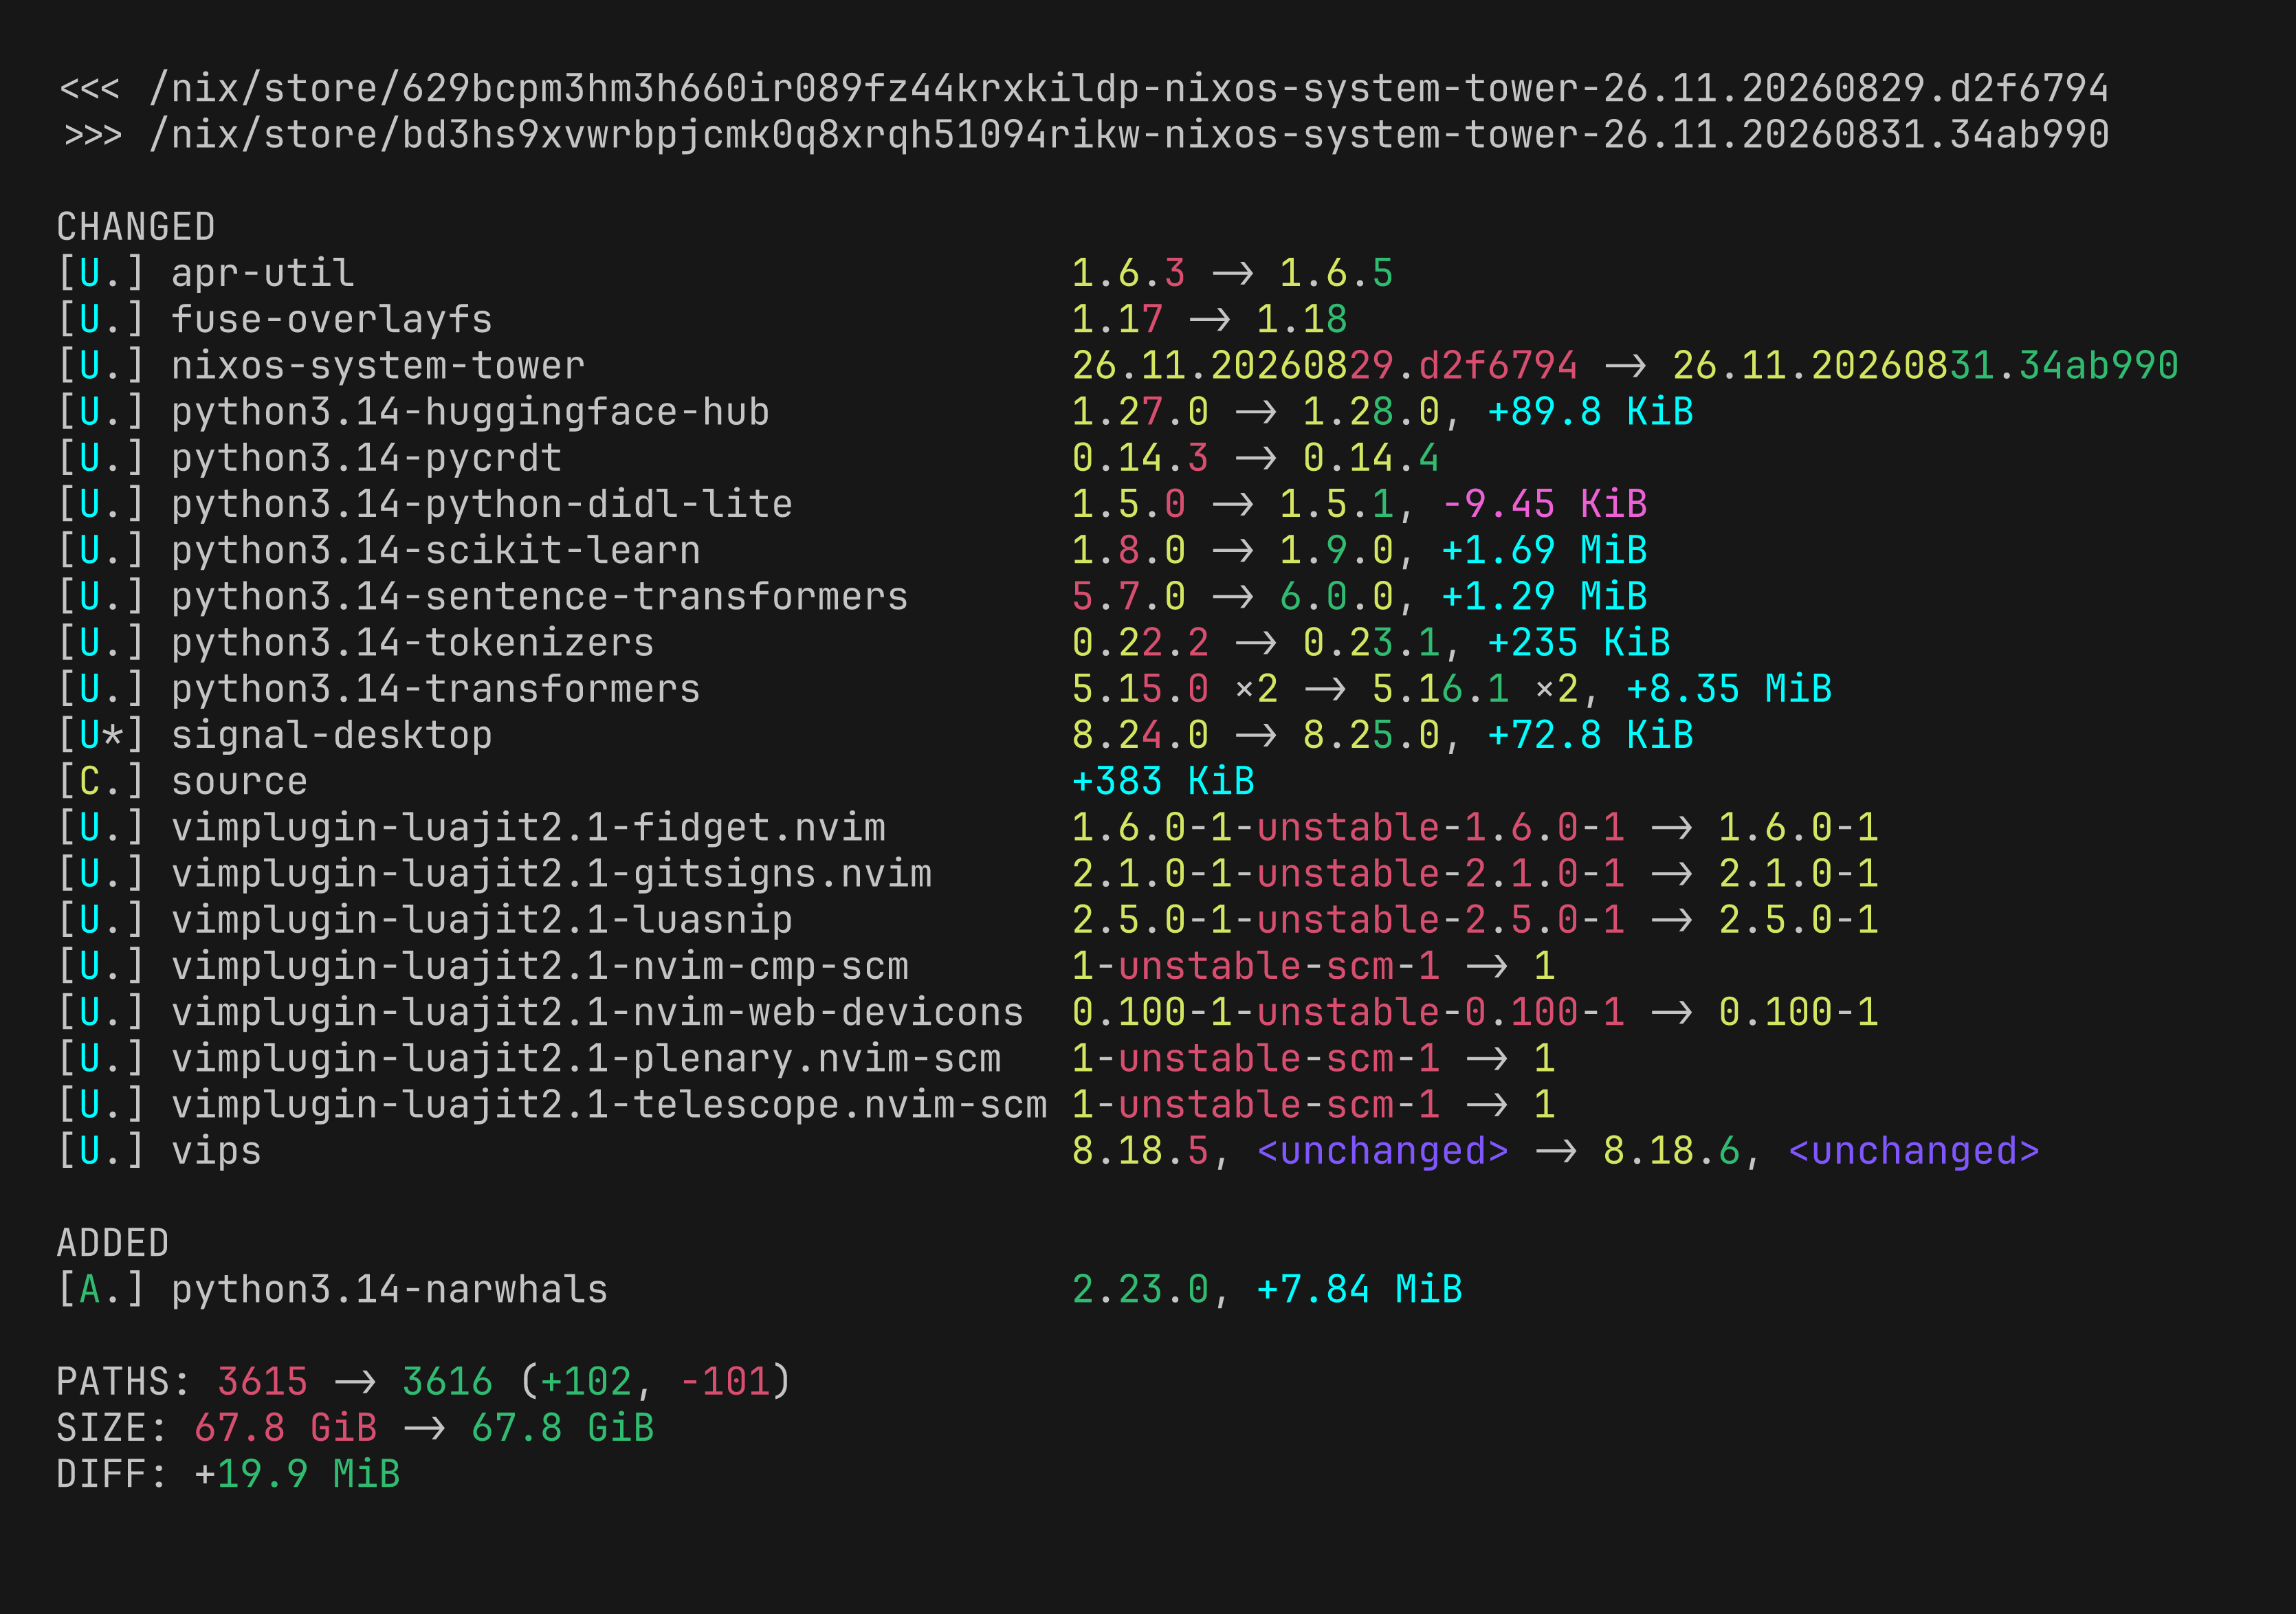This screenshot has width=2296, height=1614.
Task: Click the -9.45 KiB size change
Action: pos(1544,504)
